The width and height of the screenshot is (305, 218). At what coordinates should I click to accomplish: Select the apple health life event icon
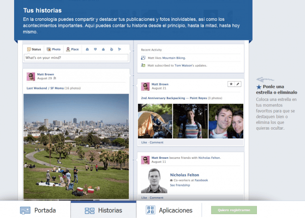tap(111, 50)
